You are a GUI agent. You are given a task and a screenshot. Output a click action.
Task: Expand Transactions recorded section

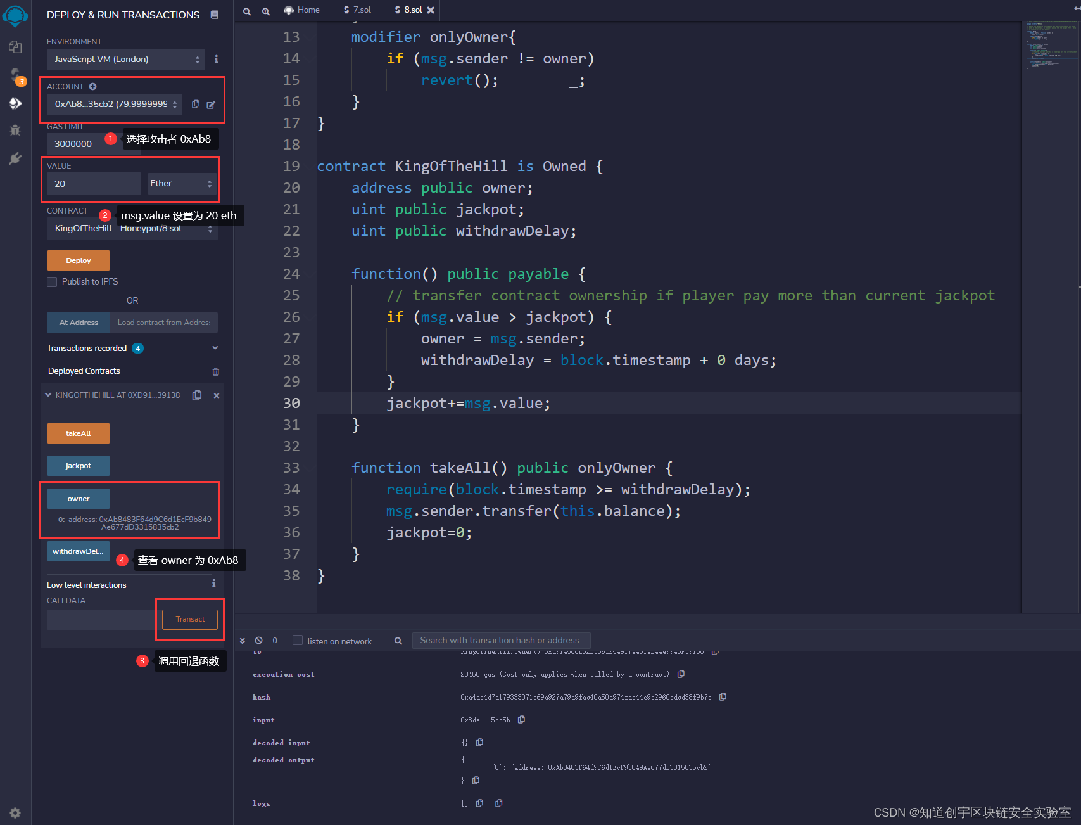215,348
